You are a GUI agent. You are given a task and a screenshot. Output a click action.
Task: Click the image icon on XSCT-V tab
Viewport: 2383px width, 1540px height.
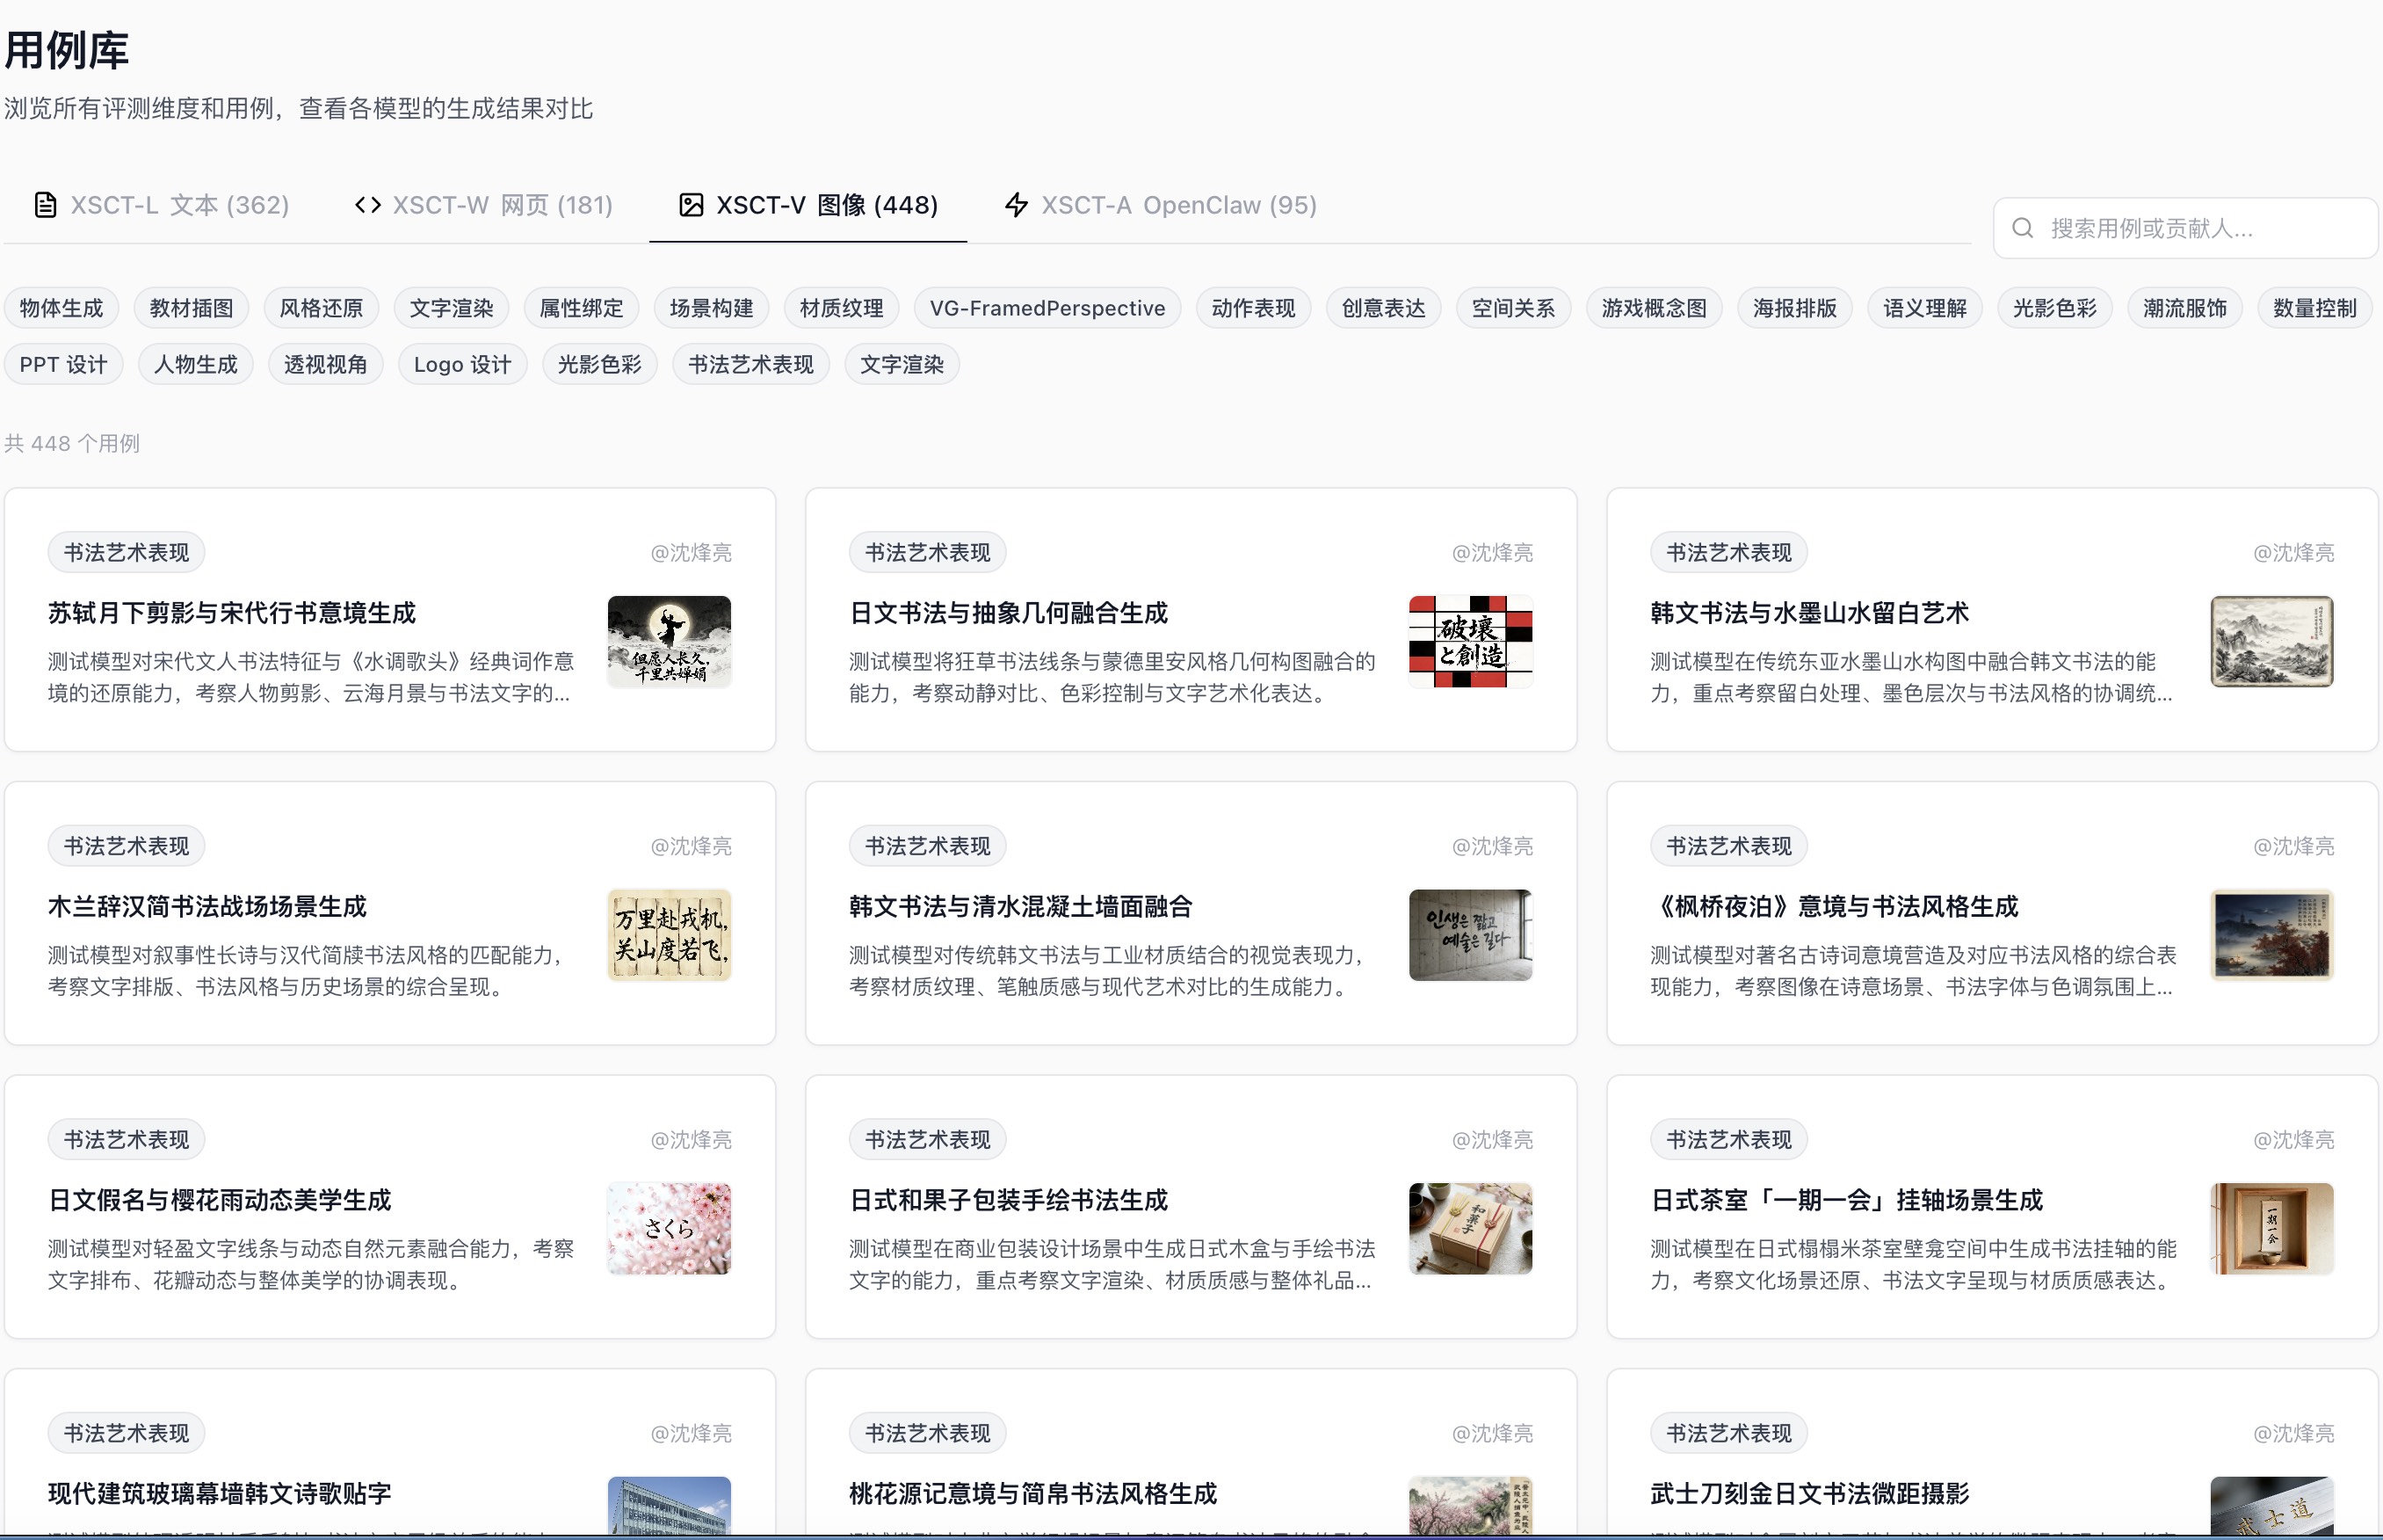point(691,205)
